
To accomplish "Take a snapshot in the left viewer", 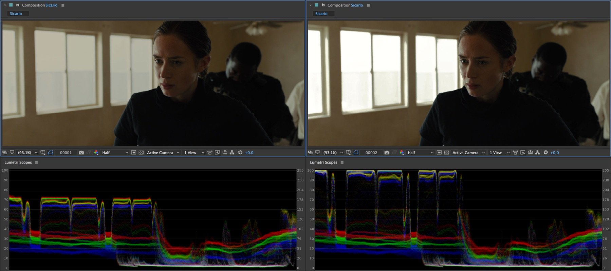I will pyautogui.click(x=81, y=153).
